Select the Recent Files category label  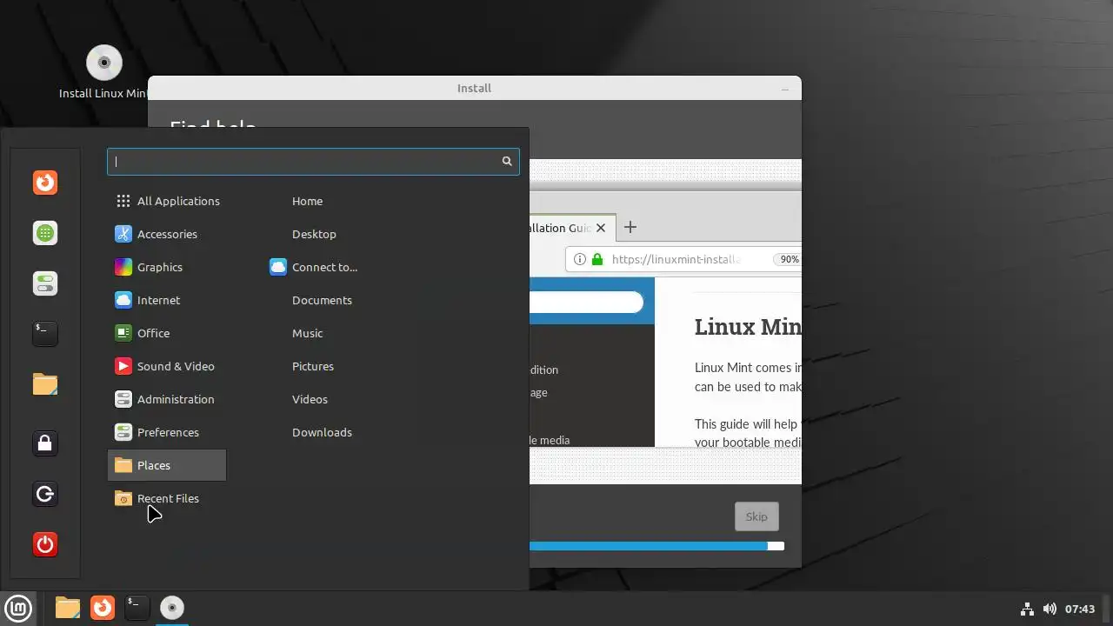168,498
